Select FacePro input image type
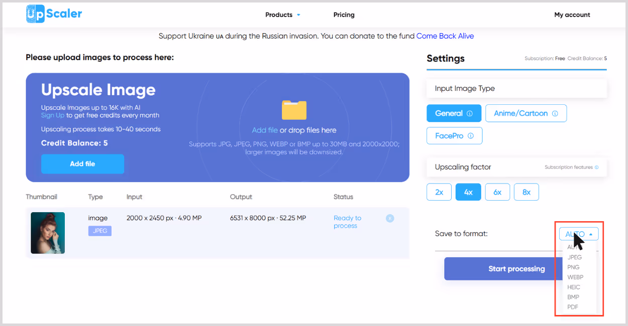The height and width of the screenshot is (326, 628). (x=455, y=136)
